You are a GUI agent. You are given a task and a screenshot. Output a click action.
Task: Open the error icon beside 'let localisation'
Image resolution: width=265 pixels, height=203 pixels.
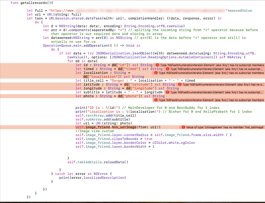(x=156, y=73)
